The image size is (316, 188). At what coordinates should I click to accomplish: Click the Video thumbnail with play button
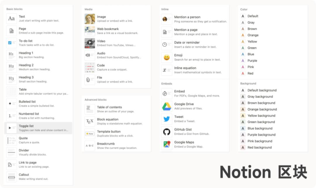click(x=90, y=43)
